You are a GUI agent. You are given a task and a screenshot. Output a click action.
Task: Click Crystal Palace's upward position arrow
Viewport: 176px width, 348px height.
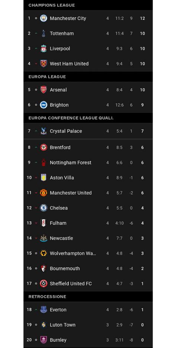(x=36, y=131)
